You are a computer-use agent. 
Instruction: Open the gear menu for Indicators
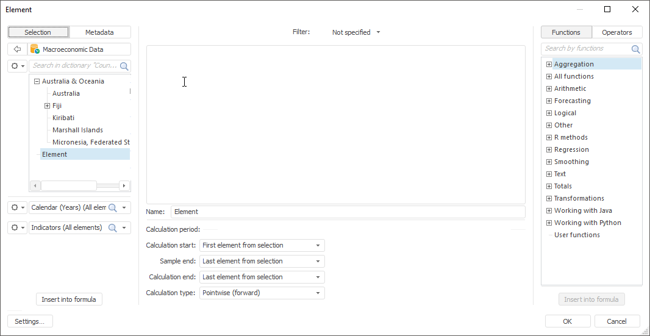click(x=18, y=227)
